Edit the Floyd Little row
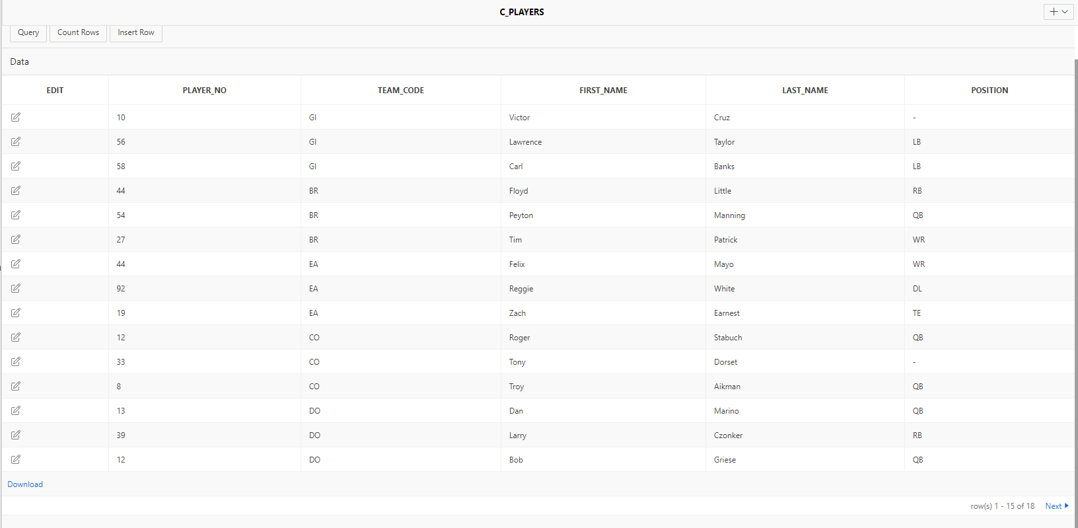Screen dimensions: 1078x528 (x=16, y=190)
